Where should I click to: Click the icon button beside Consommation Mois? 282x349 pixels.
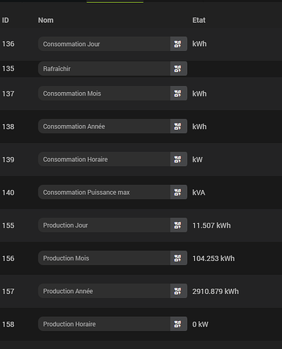tap(179, 94)
